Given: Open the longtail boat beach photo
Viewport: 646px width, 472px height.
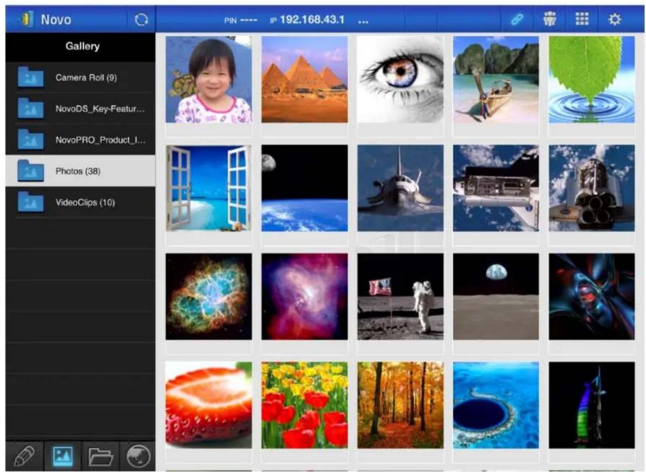Looking at the screenshot, I should [496, 80].
